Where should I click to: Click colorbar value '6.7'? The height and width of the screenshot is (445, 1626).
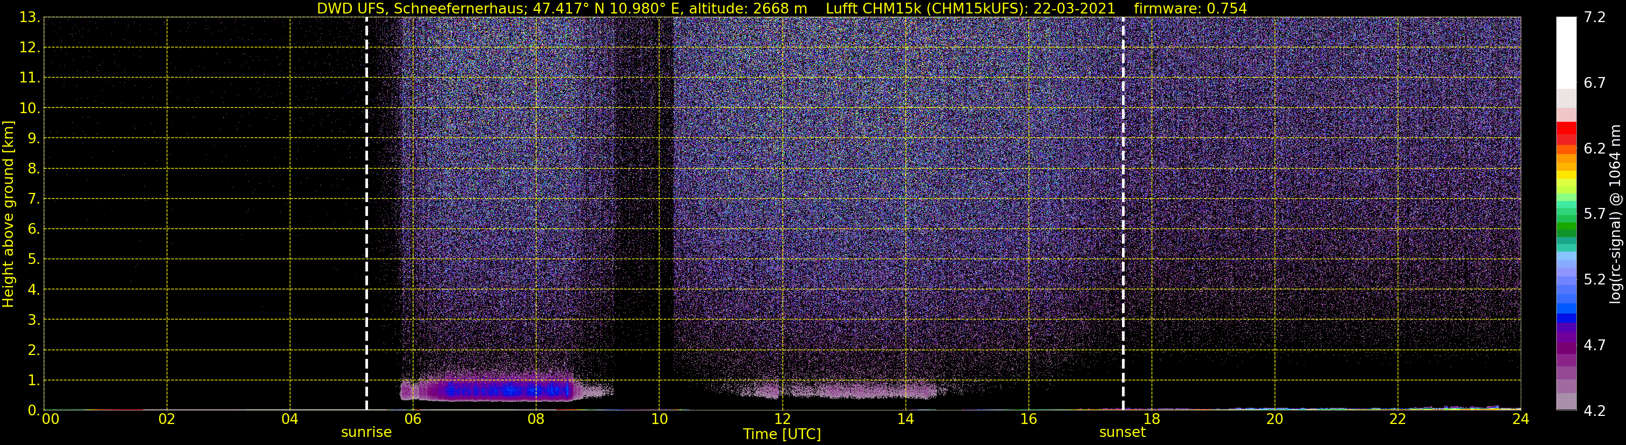click(x=1595, y=83)
